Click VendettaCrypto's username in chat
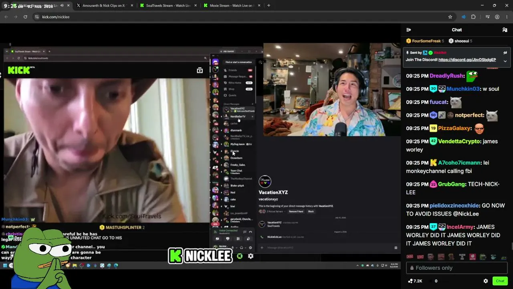Image resolution: width=513 pixels, height=289 pixels. pyautogui.click(x=458, y=142)
